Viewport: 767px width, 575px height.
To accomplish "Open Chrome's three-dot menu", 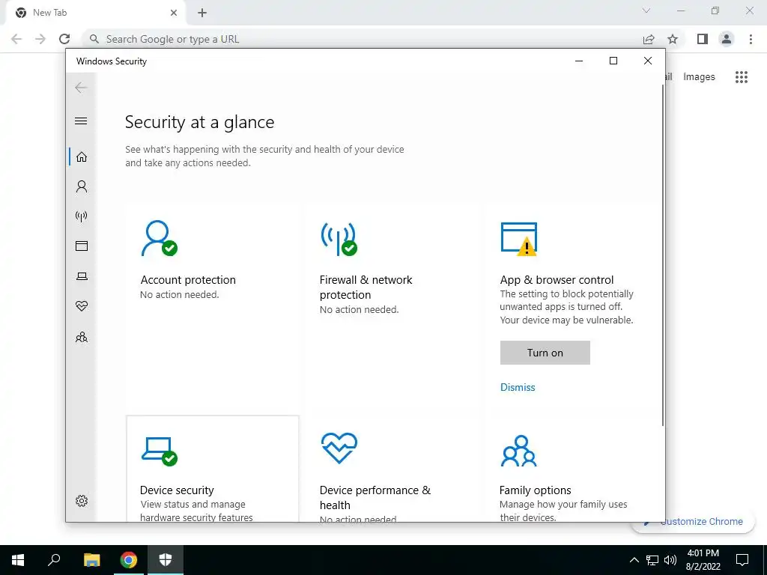I will (x=751, y=39).
